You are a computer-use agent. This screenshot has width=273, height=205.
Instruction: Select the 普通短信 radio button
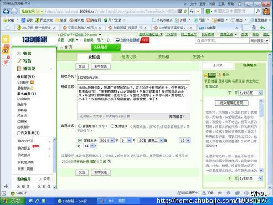pos(80,126)
